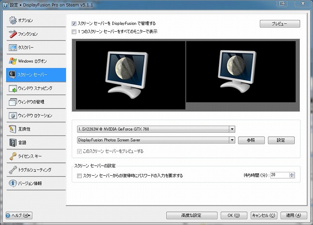Enable 1つのスクリーン セーバーをすべてのモニターで表示

(74, 32)
